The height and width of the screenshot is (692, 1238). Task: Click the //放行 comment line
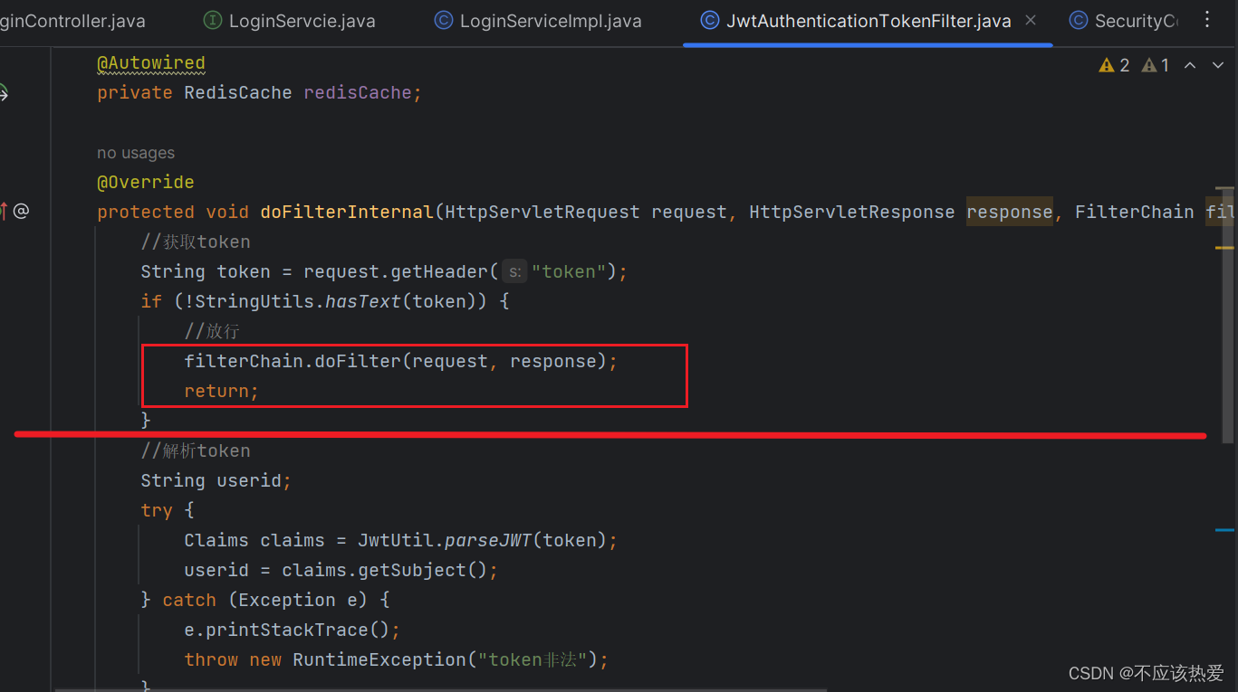211,331
